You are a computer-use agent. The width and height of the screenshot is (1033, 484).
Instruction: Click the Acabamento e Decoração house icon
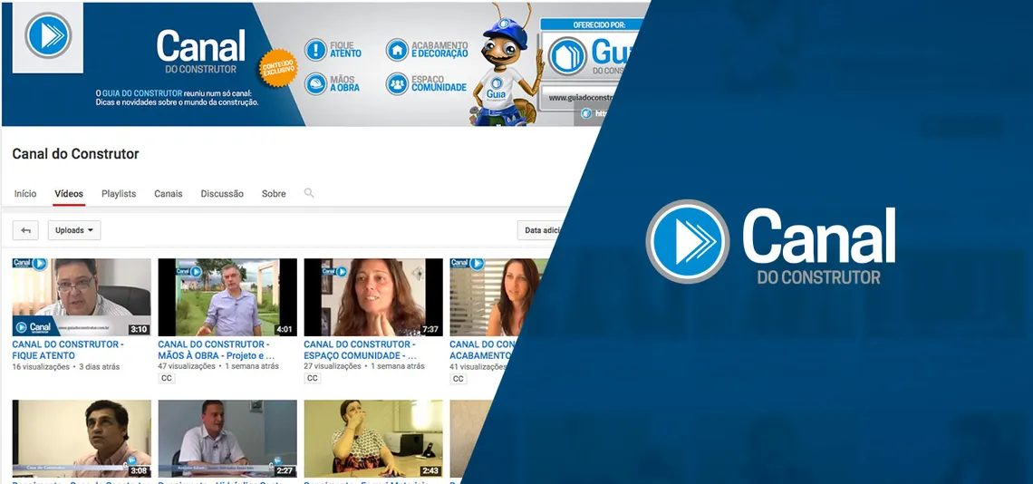[x=397, y=50]
